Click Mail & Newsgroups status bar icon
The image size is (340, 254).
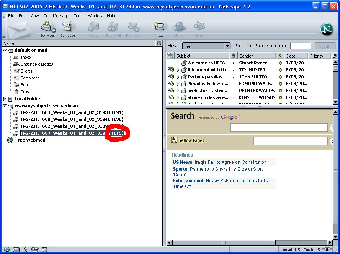point(16,250)
